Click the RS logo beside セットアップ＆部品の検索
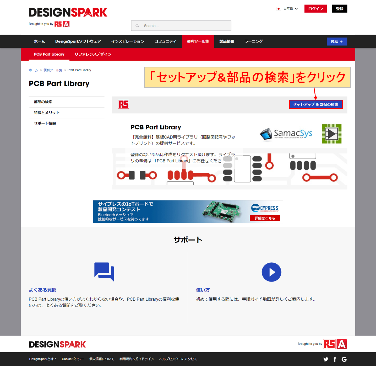The image size is (376, 366). [x=124, y=104]
